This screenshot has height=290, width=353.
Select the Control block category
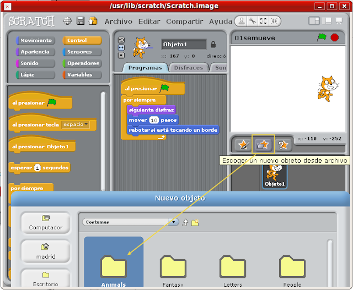point(82,40)
